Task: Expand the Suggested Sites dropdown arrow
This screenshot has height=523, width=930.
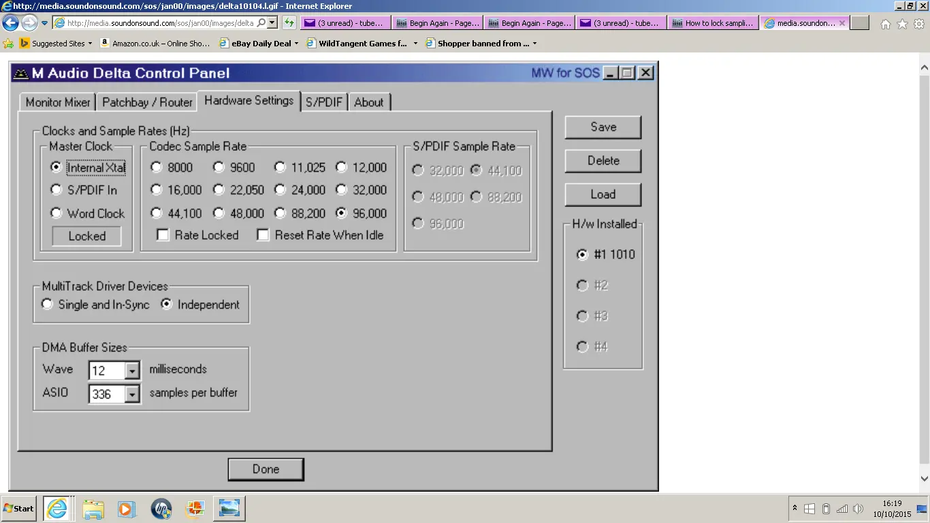Action: [90, 44]
